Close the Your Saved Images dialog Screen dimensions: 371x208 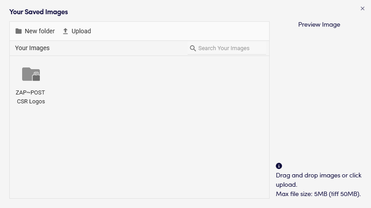click(363, 8)
